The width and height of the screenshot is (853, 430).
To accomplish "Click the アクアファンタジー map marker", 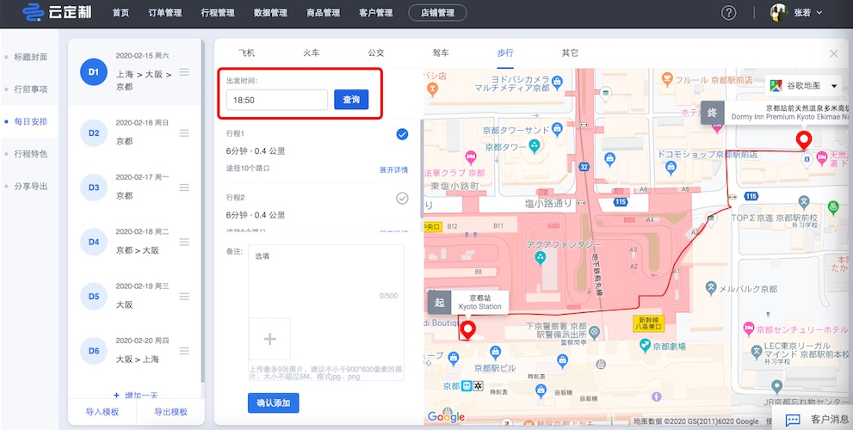I will pos(540,258).
